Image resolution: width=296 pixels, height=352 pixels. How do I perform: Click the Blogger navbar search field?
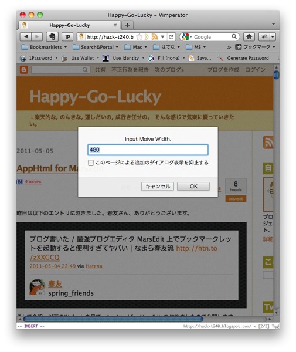pyautogui.click(x=61, y=70)
